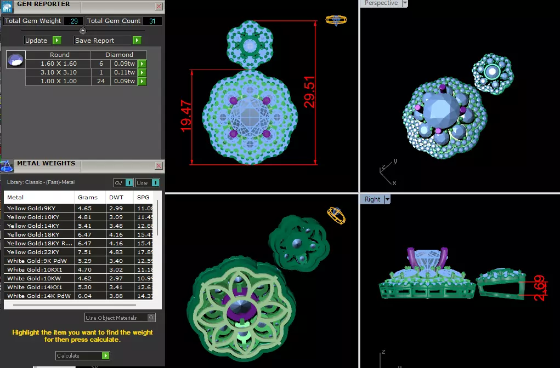Click the Gem Reporter panel icon
Screen dimensions: 560x368
point(7,7)
